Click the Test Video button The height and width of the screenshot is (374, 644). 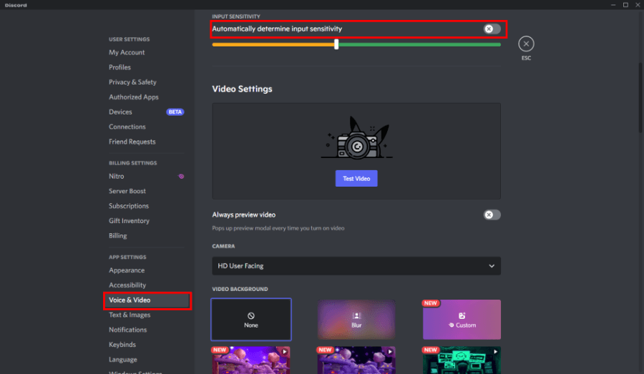356,179
